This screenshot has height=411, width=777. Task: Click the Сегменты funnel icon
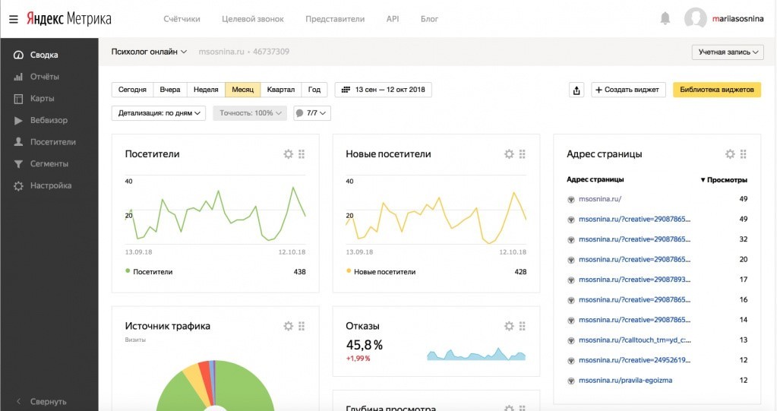coord(18,164)
